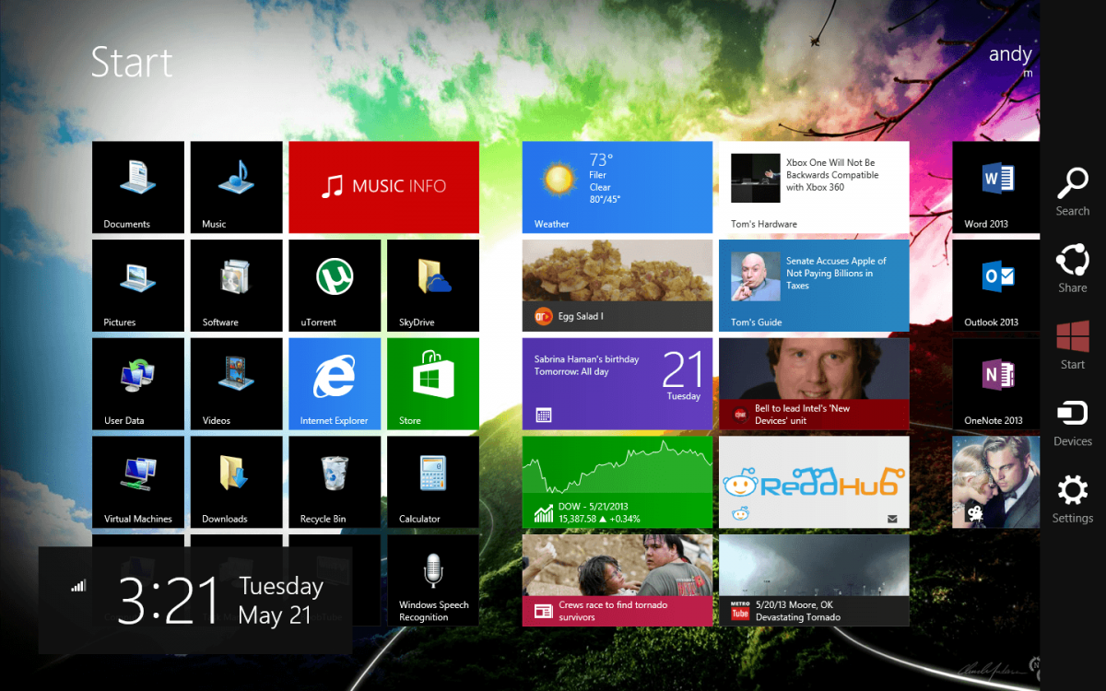1106x691 pixels.
Task: Open the Recycle Bin tile
Action: [335, 482]
